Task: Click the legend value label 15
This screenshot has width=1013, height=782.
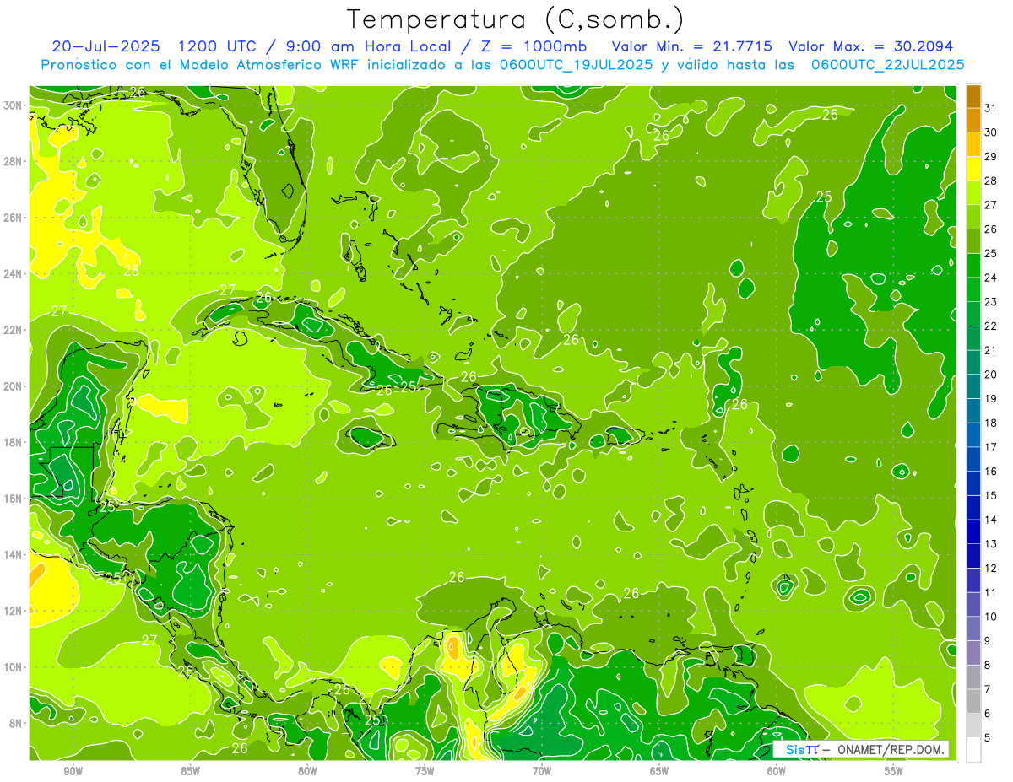Action: point(991,495)
